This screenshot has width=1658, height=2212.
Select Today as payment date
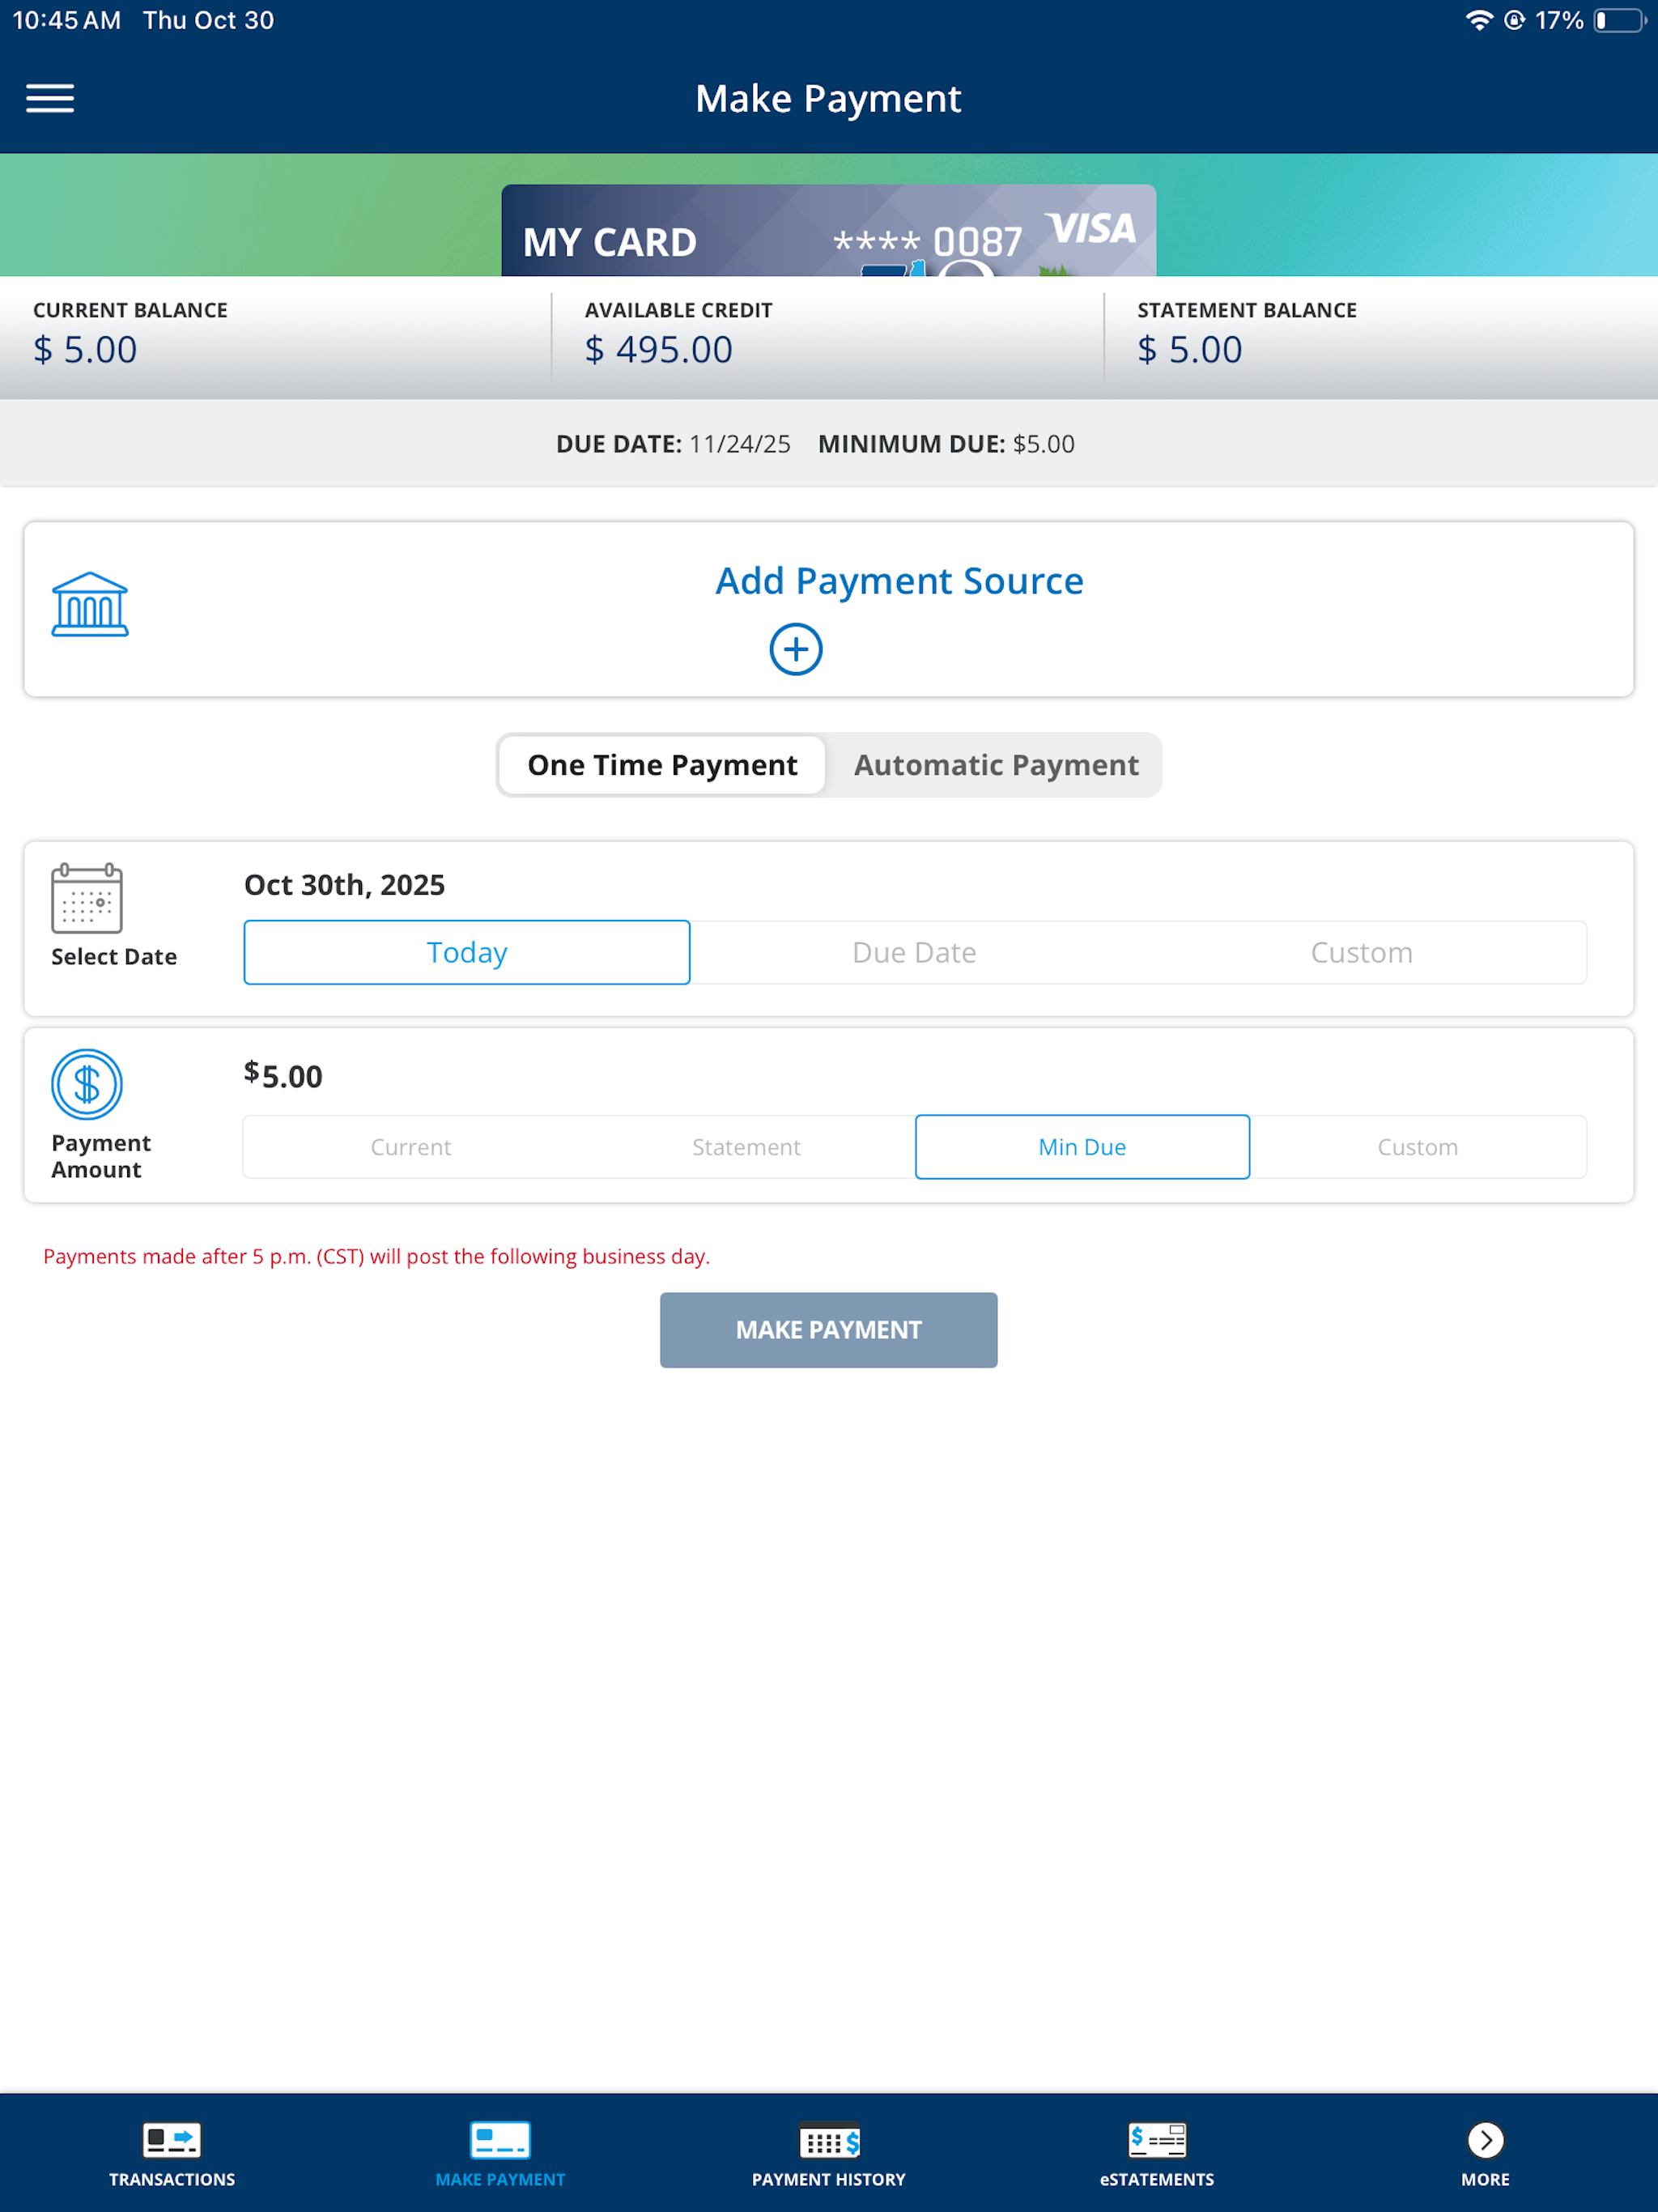point(467,952)
